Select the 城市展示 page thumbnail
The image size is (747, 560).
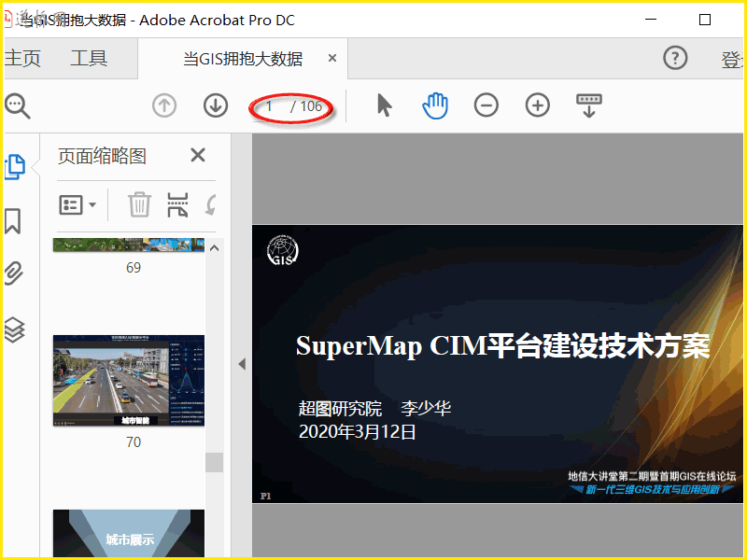click(x=129, y=533)
